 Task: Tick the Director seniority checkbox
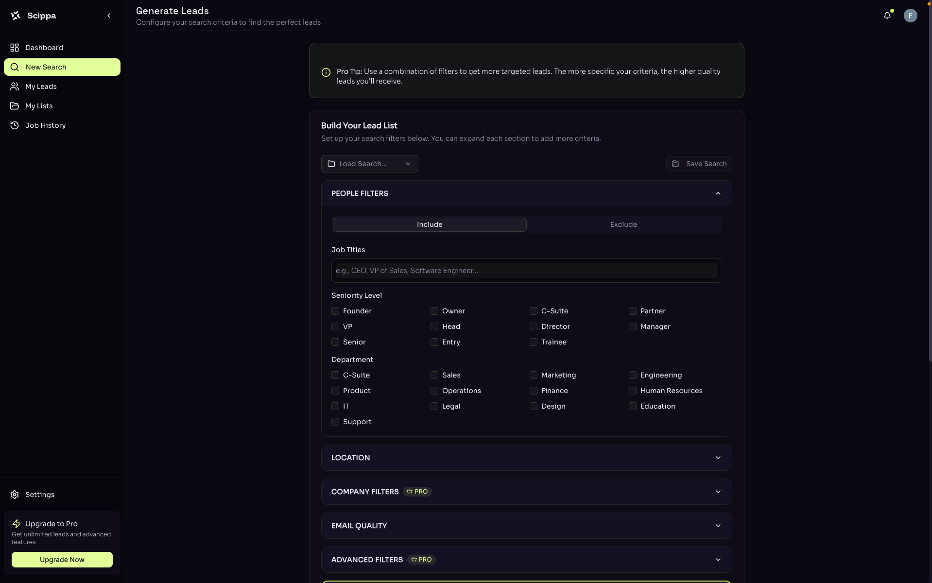pos(534,326)
